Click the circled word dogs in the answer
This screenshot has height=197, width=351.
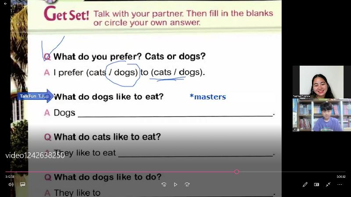(x=125, y=72)
